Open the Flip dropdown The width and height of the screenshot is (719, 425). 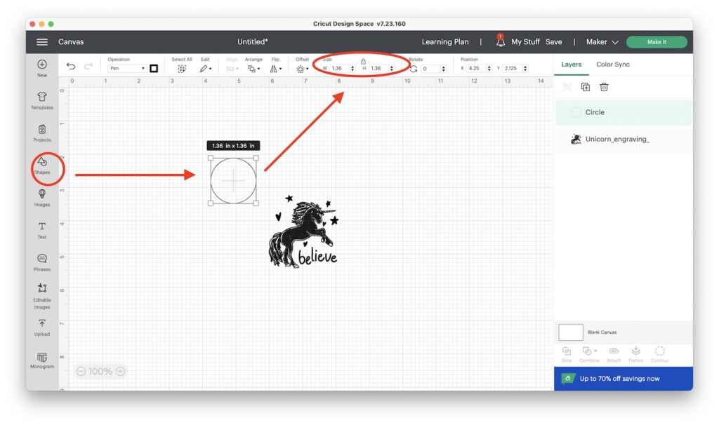pos(275,69)
